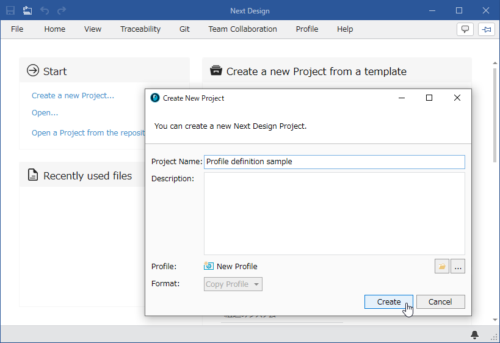Click the Recently used files document icon
This screenshot has width=500, height=343.
(x=33, y=175)
